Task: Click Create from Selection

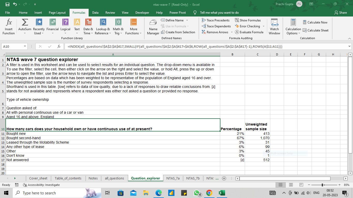Action: 178,32
